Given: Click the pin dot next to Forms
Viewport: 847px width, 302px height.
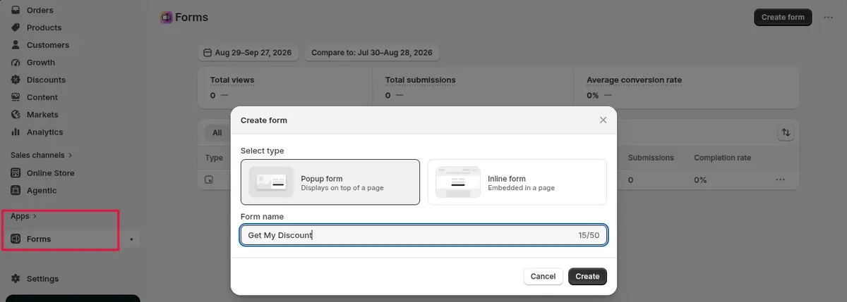Looking at the screenshot, I should coord(131,239).
